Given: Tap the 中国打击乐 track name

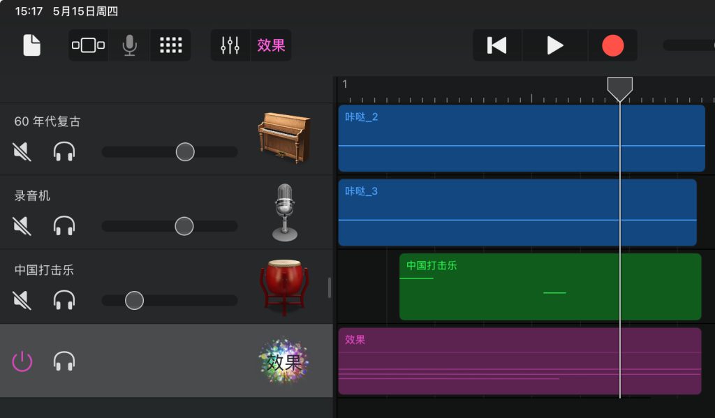Looking at the screenshot, I should tap(44, 270).
